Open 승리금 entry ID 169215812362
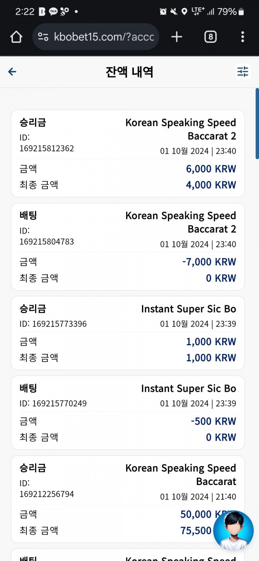Image resolution: width=259 pixels, height=561 pixels. point(128,154)
